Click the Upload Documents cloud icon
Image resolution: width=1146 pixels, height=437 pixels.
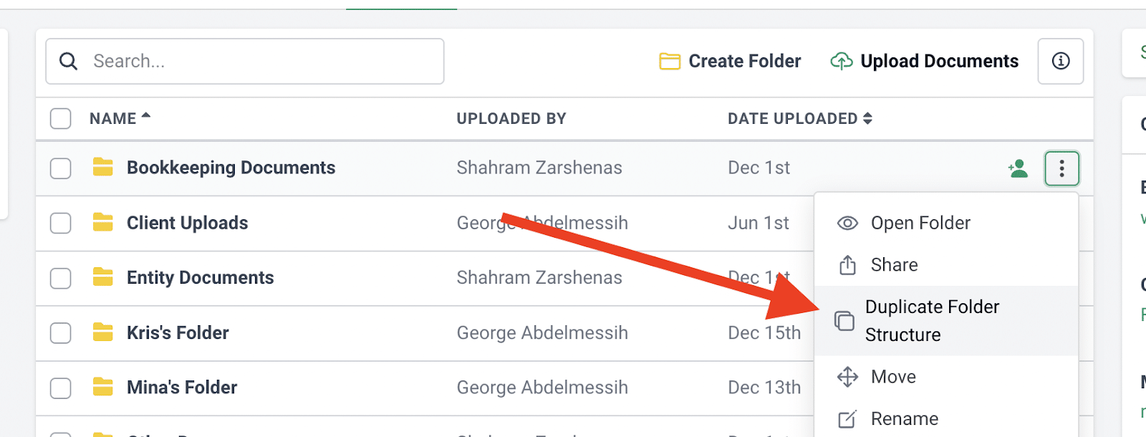point(842,61)
